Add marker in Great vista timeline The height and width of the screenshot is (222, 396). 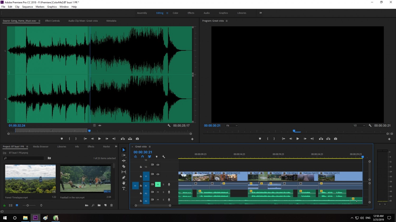(157, 157)
